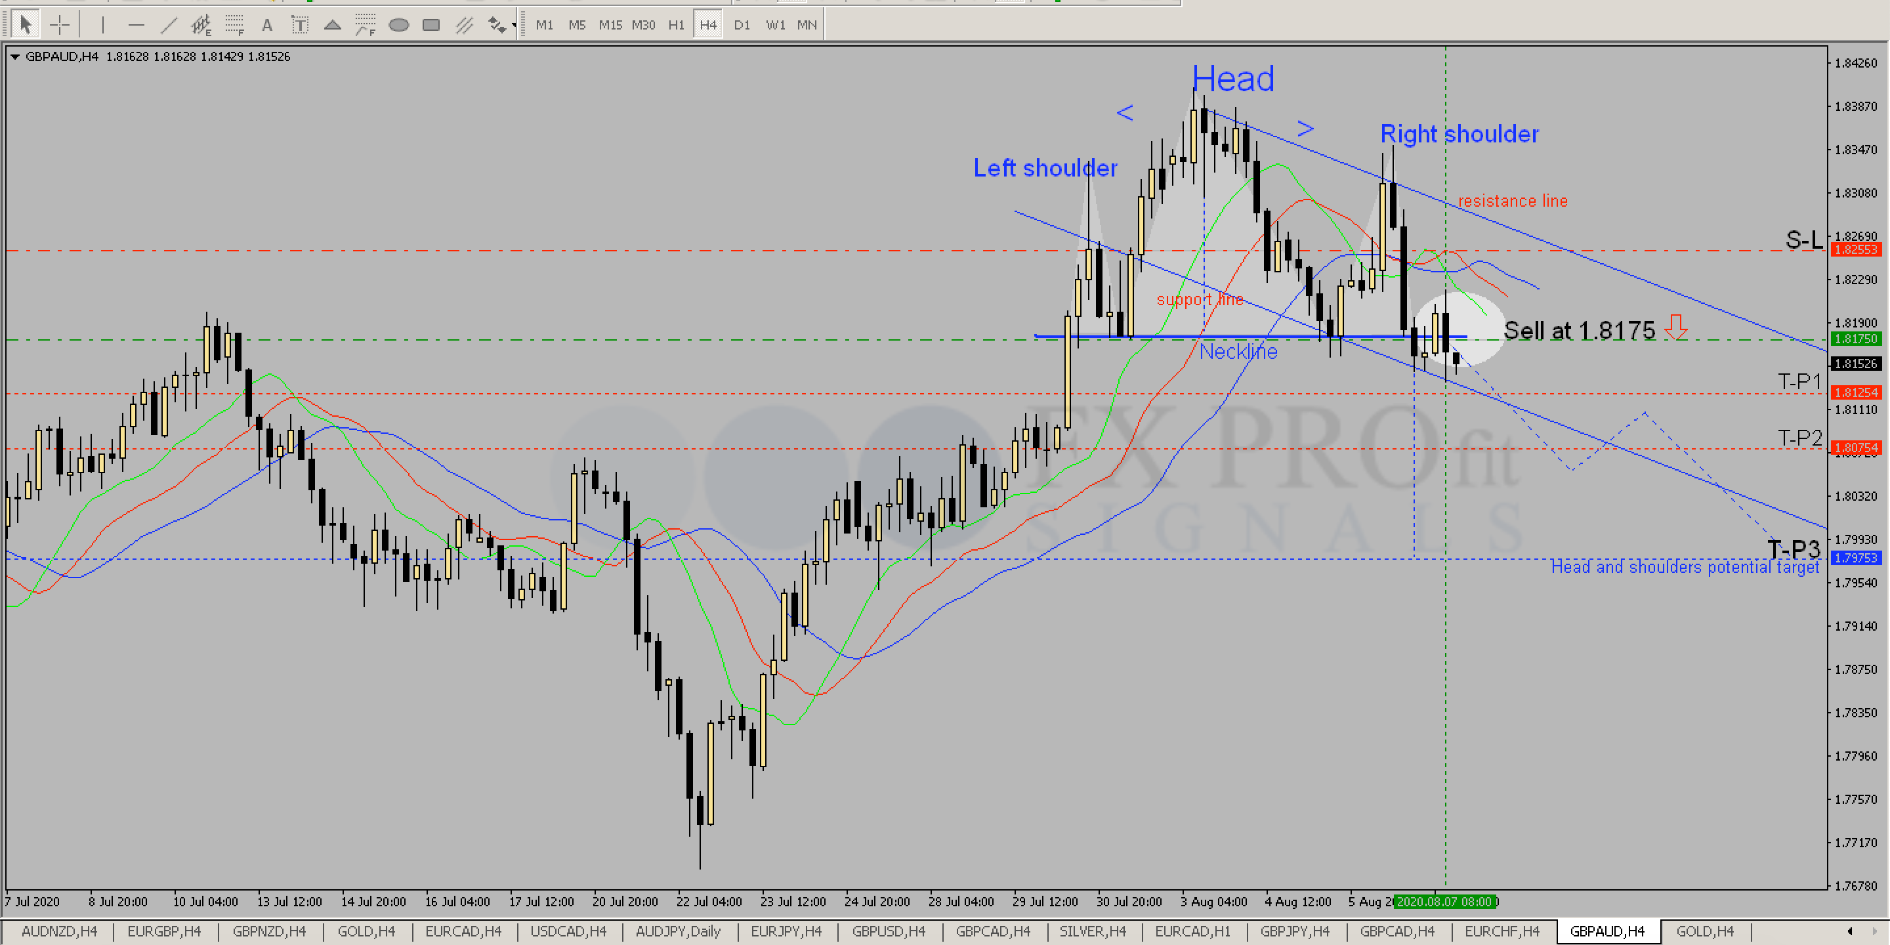The height and width of the screenshot is (945, 1890).
Task: Select the equidistant channel tool
Action: point(201,25)
